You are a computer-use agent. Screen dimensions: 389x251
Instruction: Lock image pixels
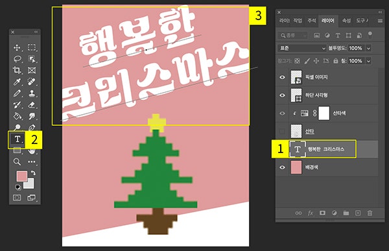tap(307, 61)
